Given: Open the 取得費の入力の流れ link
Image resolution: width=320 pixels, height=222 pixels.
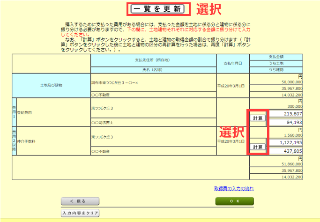Looking at the screenshot, I should [x=234, y=188].
